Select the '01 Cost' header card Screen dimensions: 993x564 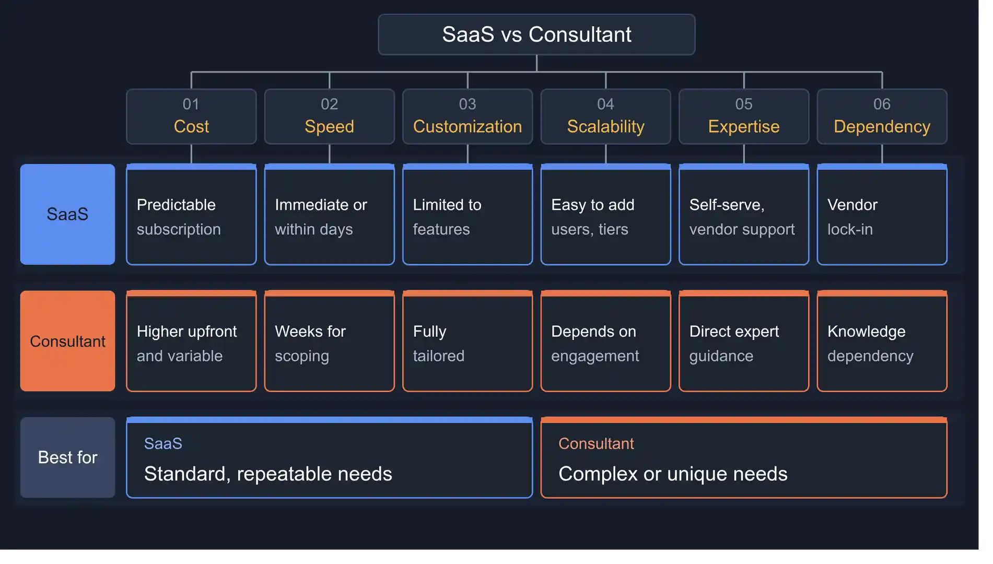191,116
